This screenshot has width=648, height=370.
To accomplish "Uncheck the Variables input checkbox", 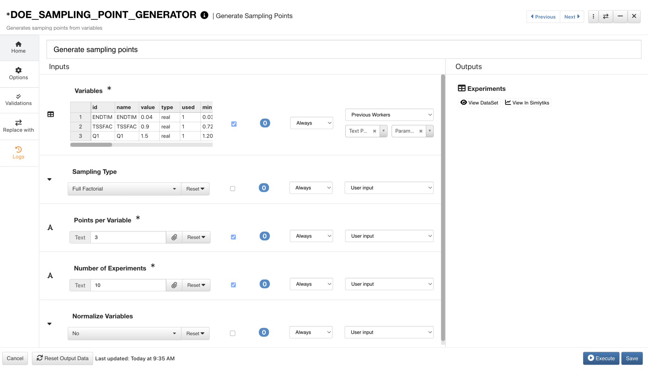I will [x=234, y=124].
